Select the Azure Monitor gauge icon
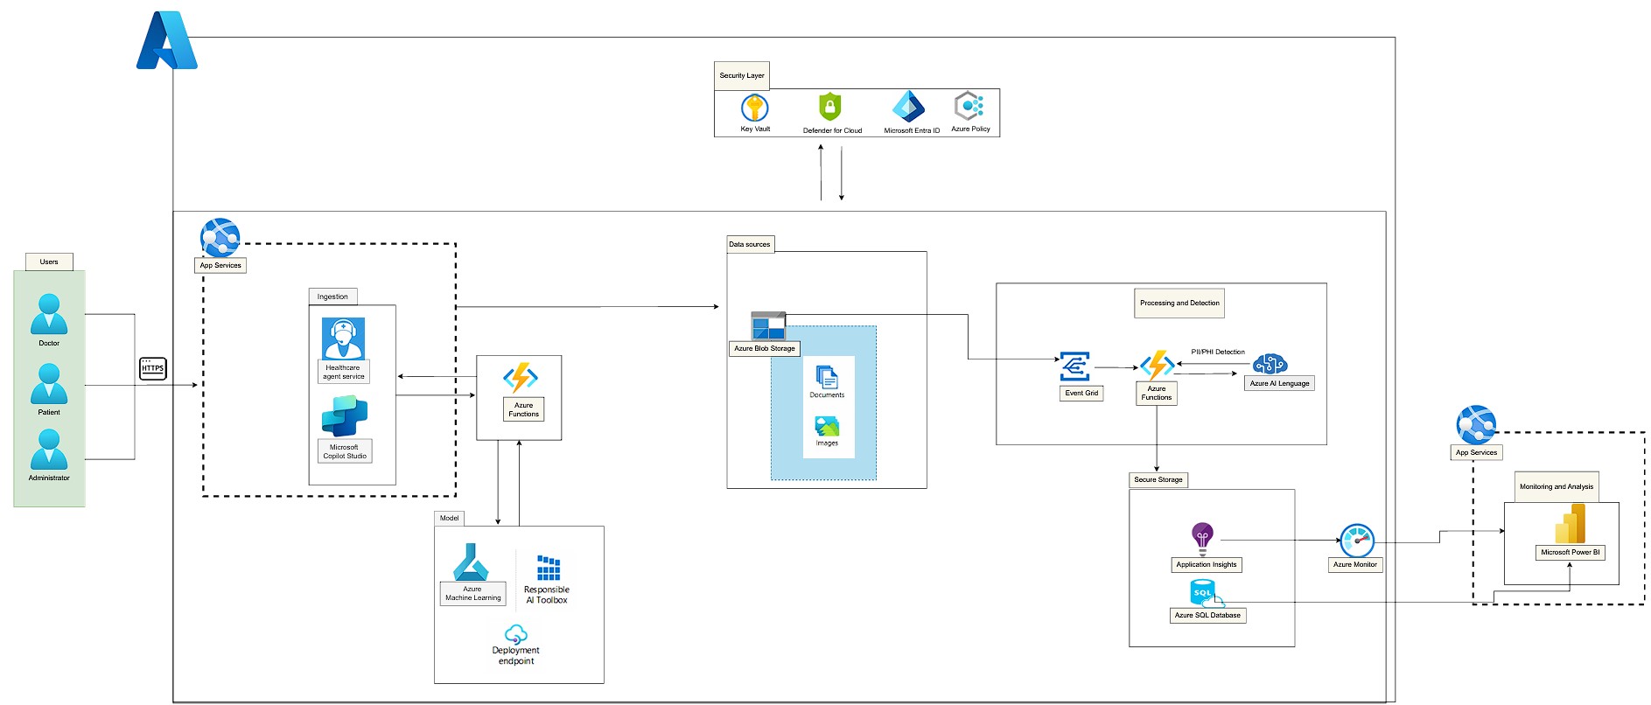The height and width of the screenshot is (705, 1651). coord(1357,541)
